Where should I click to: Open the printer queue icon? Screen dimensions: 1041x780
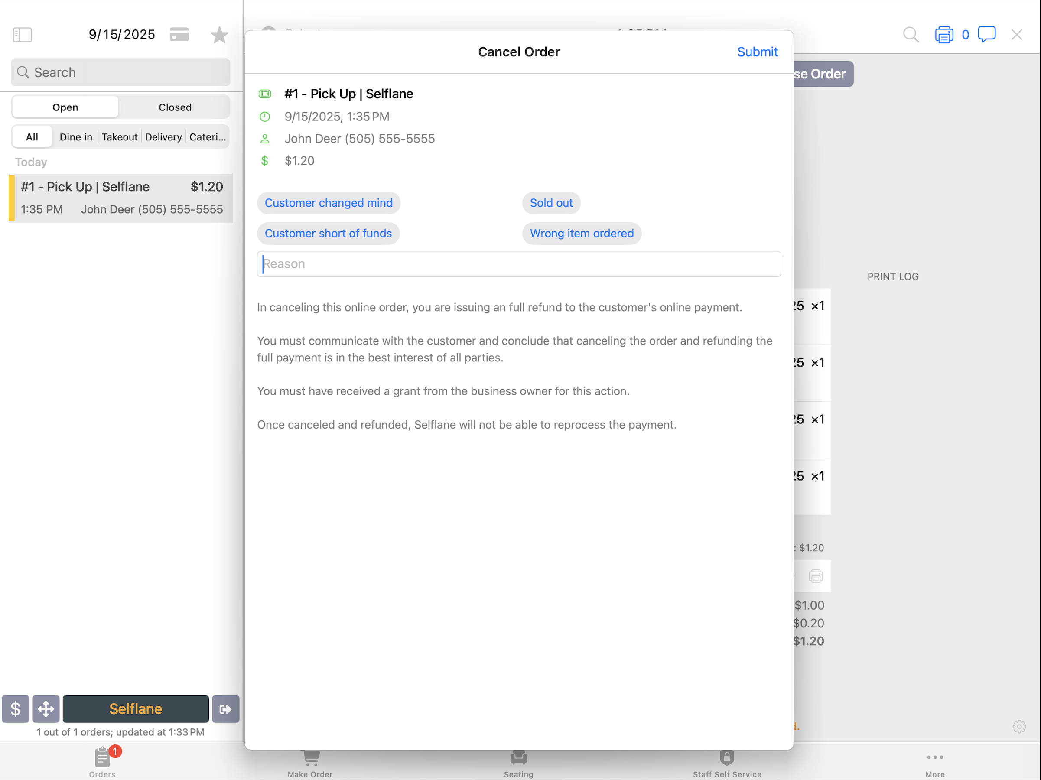pyautogui.click(x=943, y=35)
